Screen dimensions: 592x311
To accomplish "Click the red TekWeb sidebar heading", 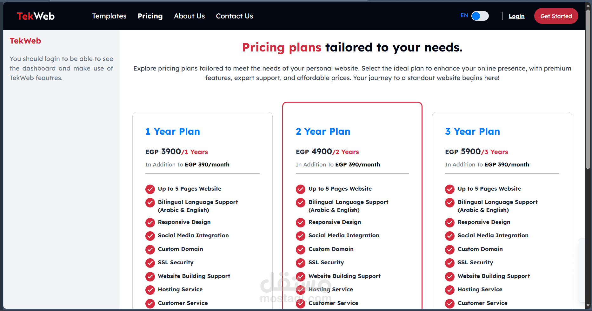I will click(x=25, y=41).
